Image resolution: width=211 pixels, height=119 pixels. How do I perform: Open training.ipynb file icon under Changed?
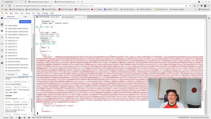6,99
